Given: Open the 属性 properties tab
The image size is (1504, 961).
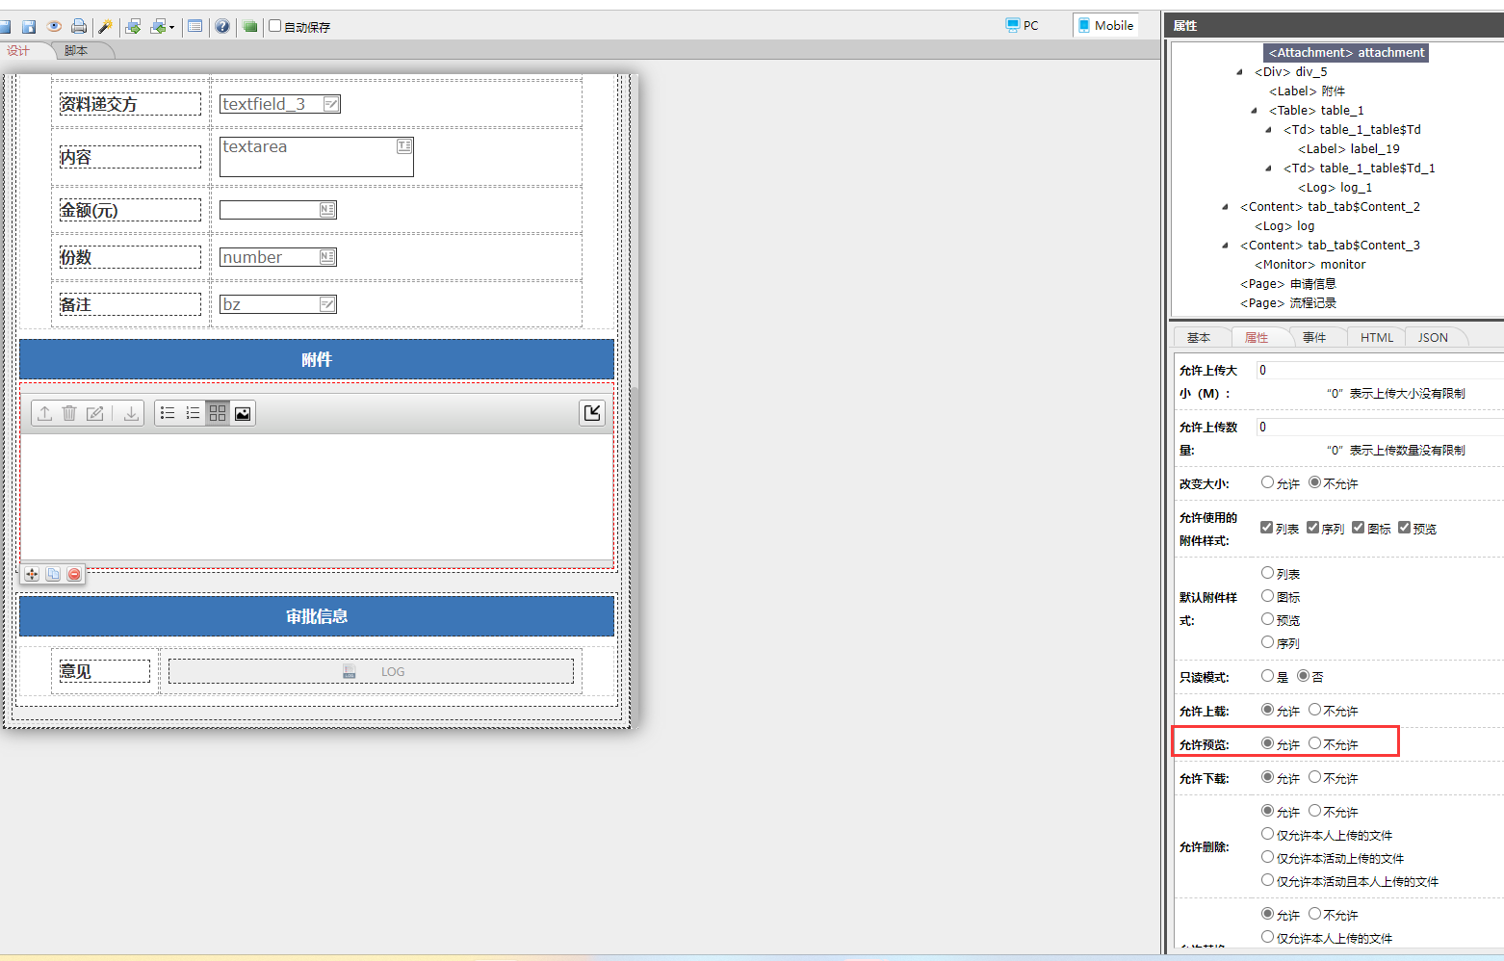Looking at the screenshot, I should (x=1257, y=338).
